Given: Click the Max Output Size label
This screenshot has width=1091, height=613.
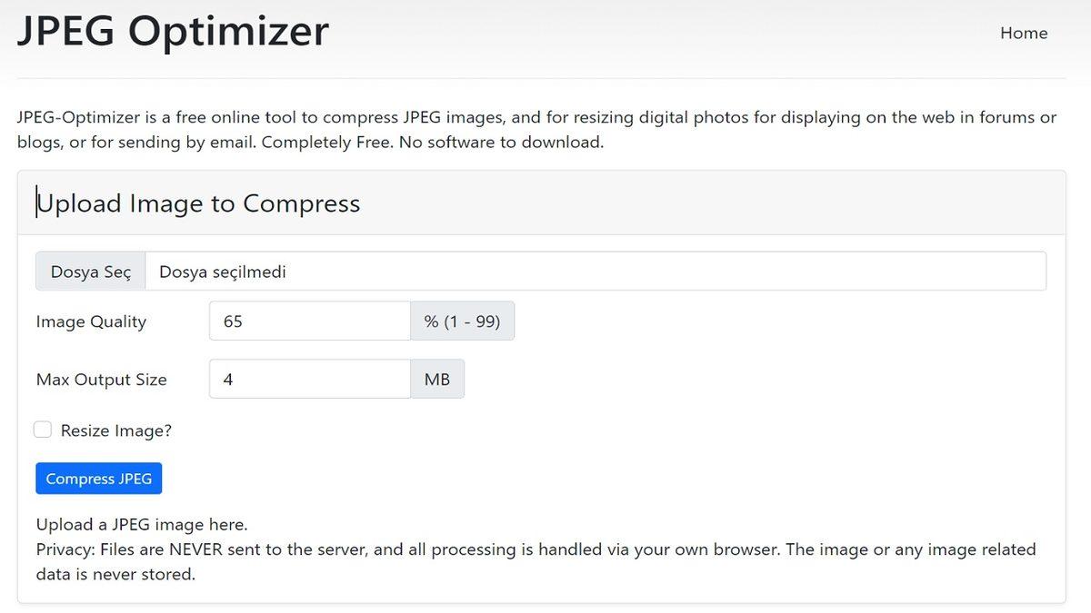Looking at the screenshot, I should tap(102, 380).
